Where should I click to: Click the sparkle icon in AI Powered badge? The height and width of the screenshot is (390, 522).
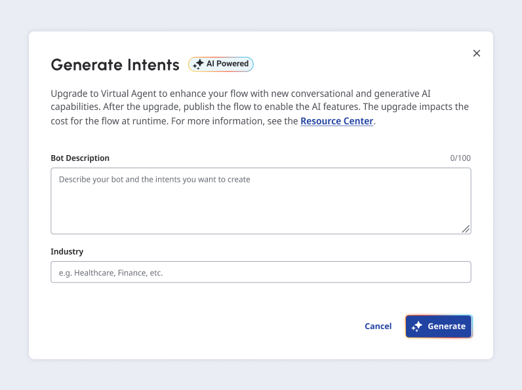(x=198, y=64)
